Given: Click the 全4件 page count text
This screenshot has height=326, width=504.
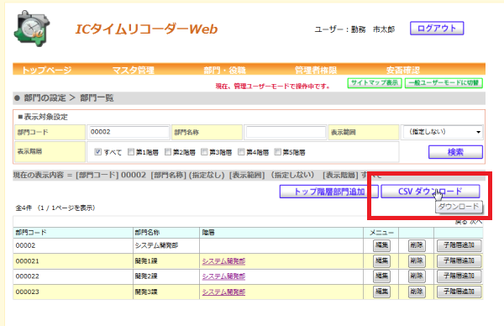Looking at the screenshot, I should click(55, 208).
